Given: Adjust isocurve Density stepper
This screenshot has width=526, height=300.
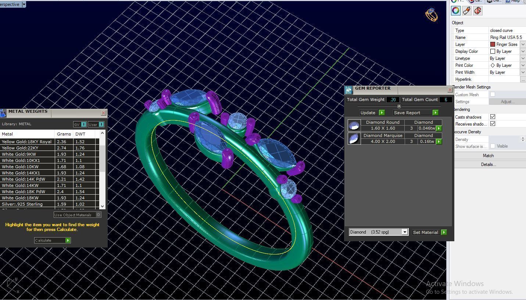Looking at the screenshot, I should click(523, 139).
